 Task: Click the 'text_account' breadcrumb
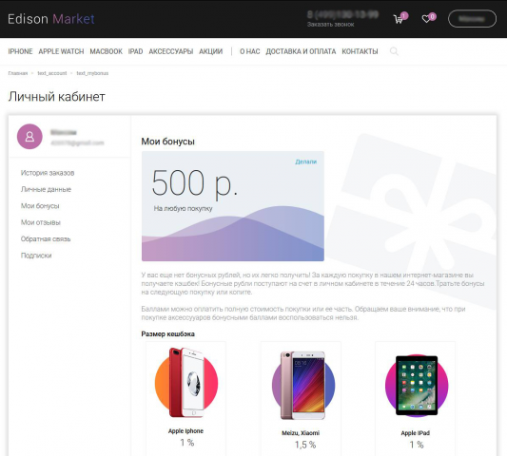click(x=52, y=73)
